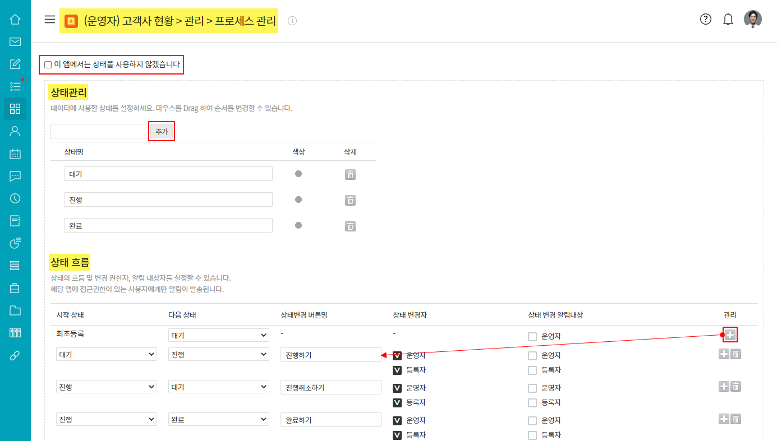This screenshot has width=777, height=441.
Task: Check 운영자 notification target in 최초등록 row
Action: [532, 337]
